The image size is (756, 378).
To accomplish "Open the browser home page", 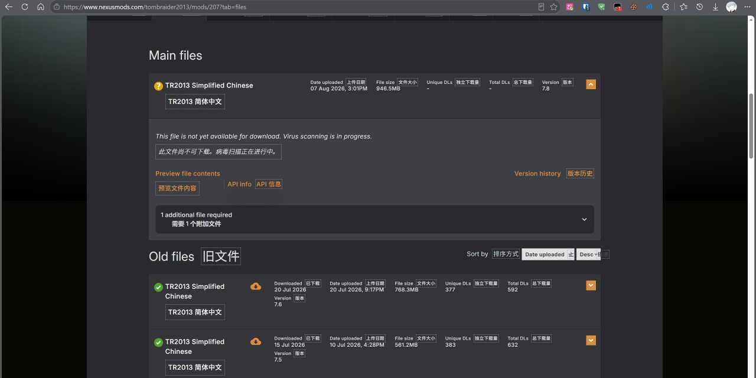I will pos(41,7).
